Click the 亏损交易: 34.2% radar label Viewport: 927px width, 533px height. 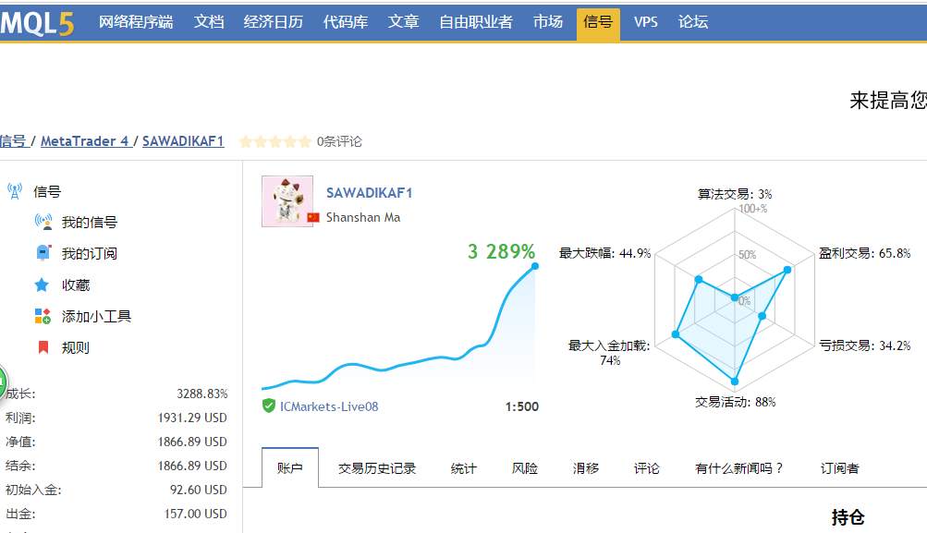coord(864,345)
